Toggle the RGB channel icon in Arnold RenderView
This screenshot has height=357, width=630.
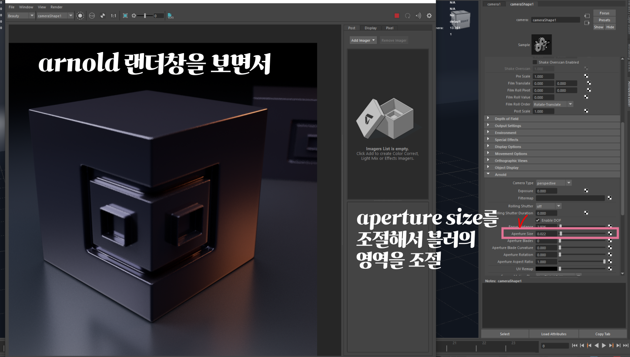coord(92,16)
